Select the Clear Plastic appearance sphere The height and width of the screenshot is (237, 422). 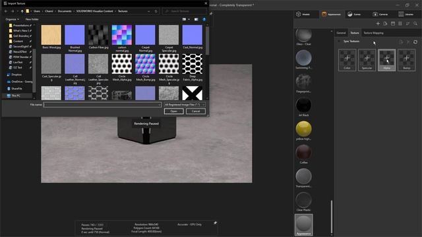coord(303,199)
